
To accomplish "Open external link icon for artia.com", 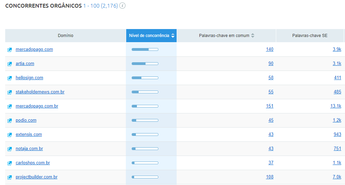I will (x=10, y=64).
